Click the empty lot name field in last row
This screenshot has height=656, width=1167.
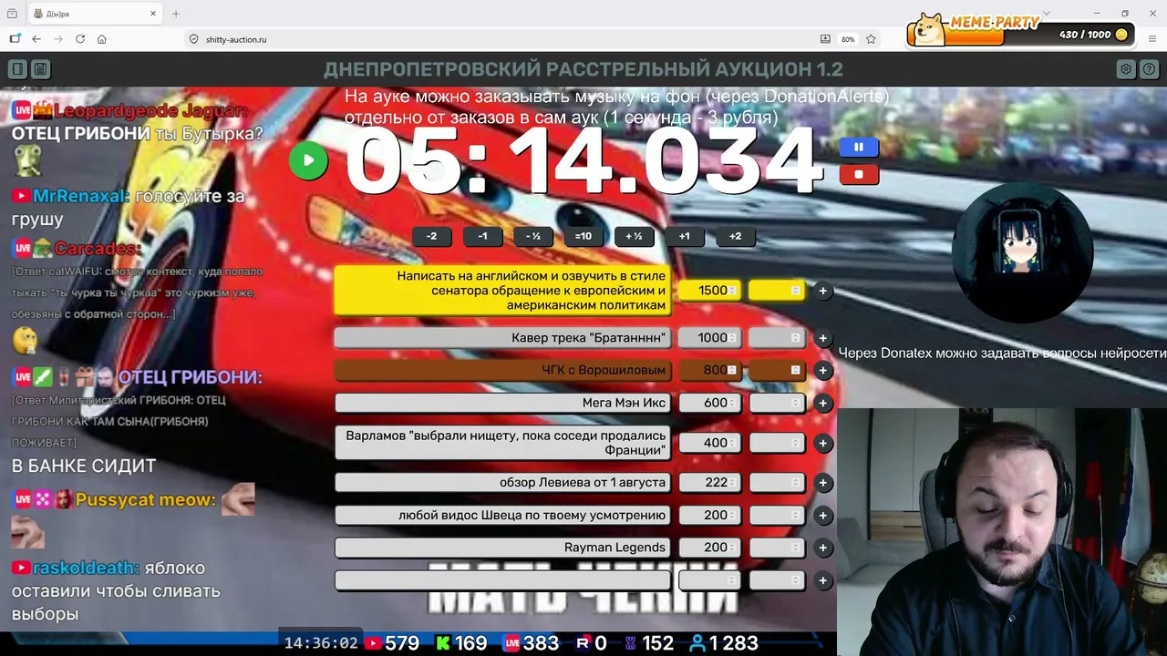point(502,580)
